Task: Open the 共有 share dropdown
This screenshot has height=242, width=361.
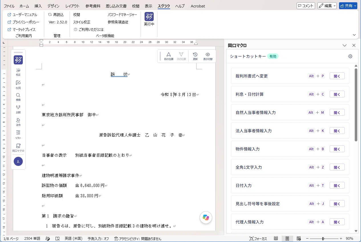Action: coord(348,6)
